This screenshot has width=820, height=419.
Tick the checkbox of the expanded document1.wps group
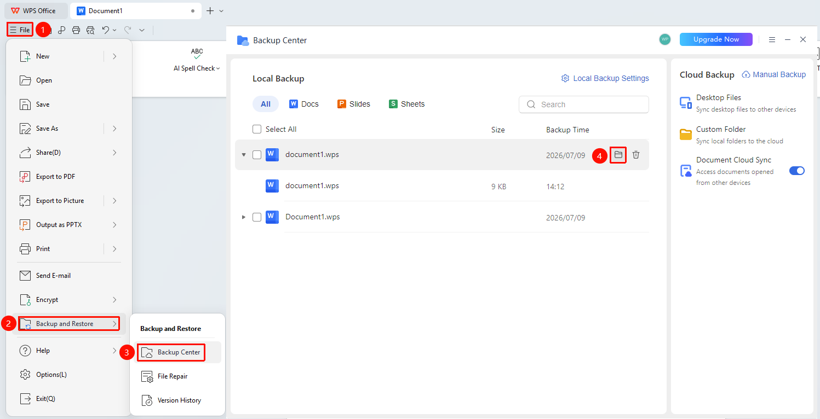point(257,155)
